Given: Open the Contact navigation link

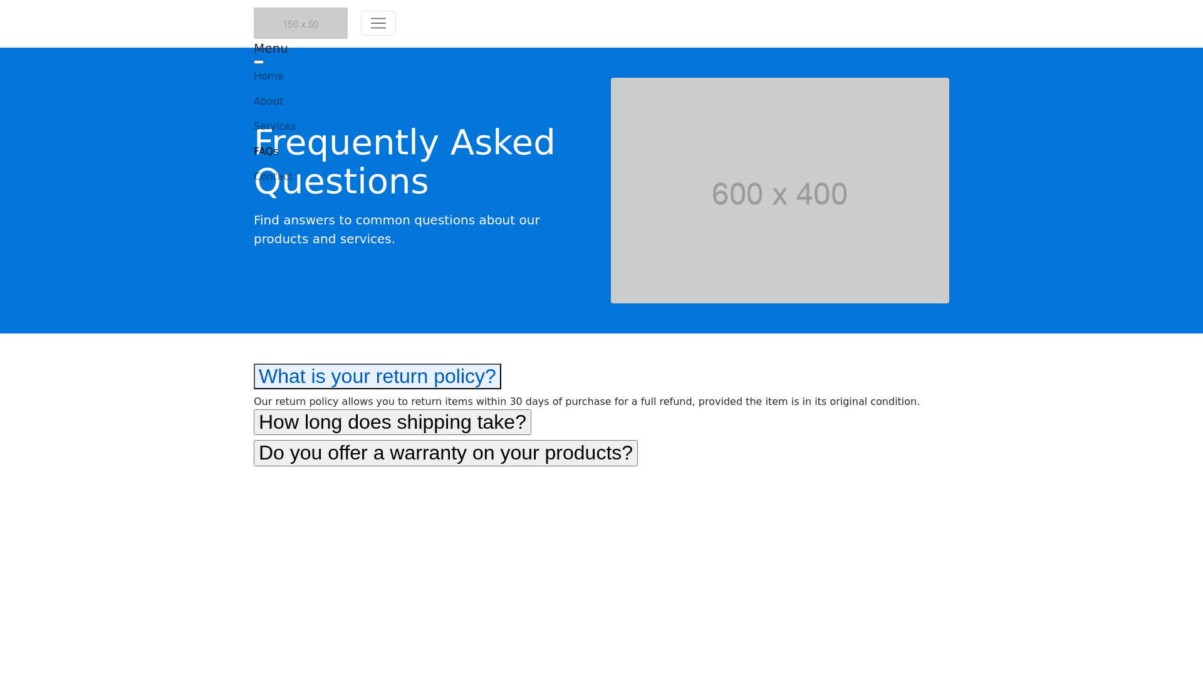Looking at the screenshot, I should point(273,177).
